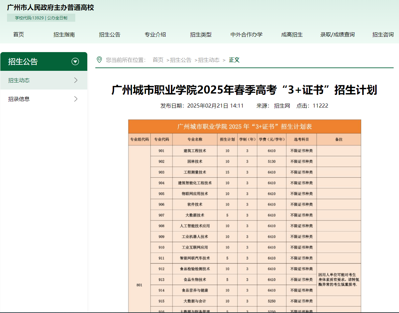This screenshot has height=313, width=399.
Task: Open the 招生指南 menu item
Action: 64,34
